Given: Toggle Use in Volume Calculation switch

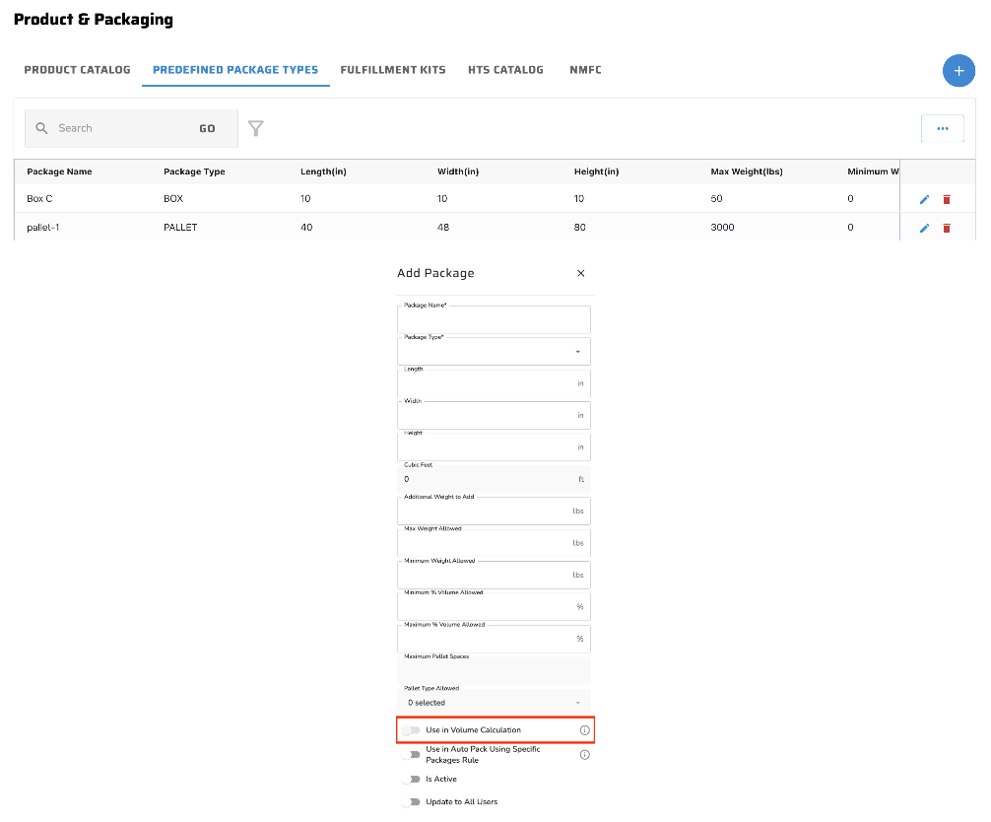Looking at the screenshot, I should 411,730.
